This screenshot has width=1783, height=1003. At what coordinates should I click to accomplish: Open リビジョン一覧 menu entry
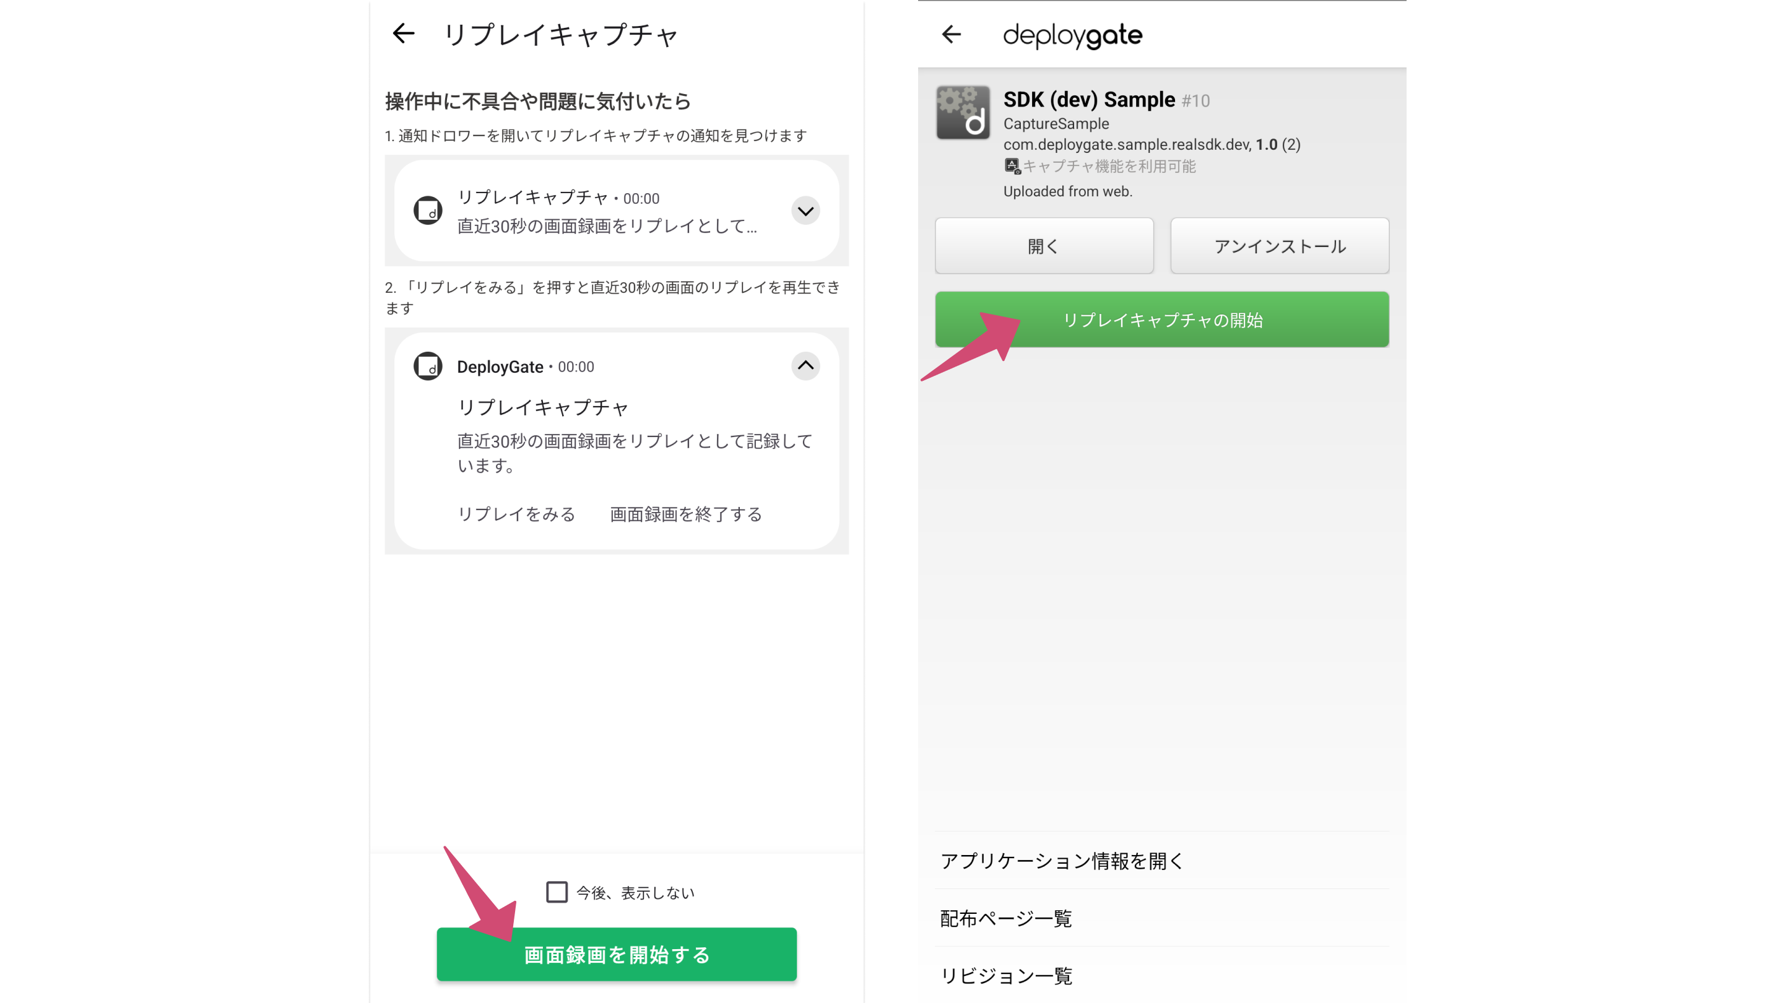click(x=1005, y=975)
